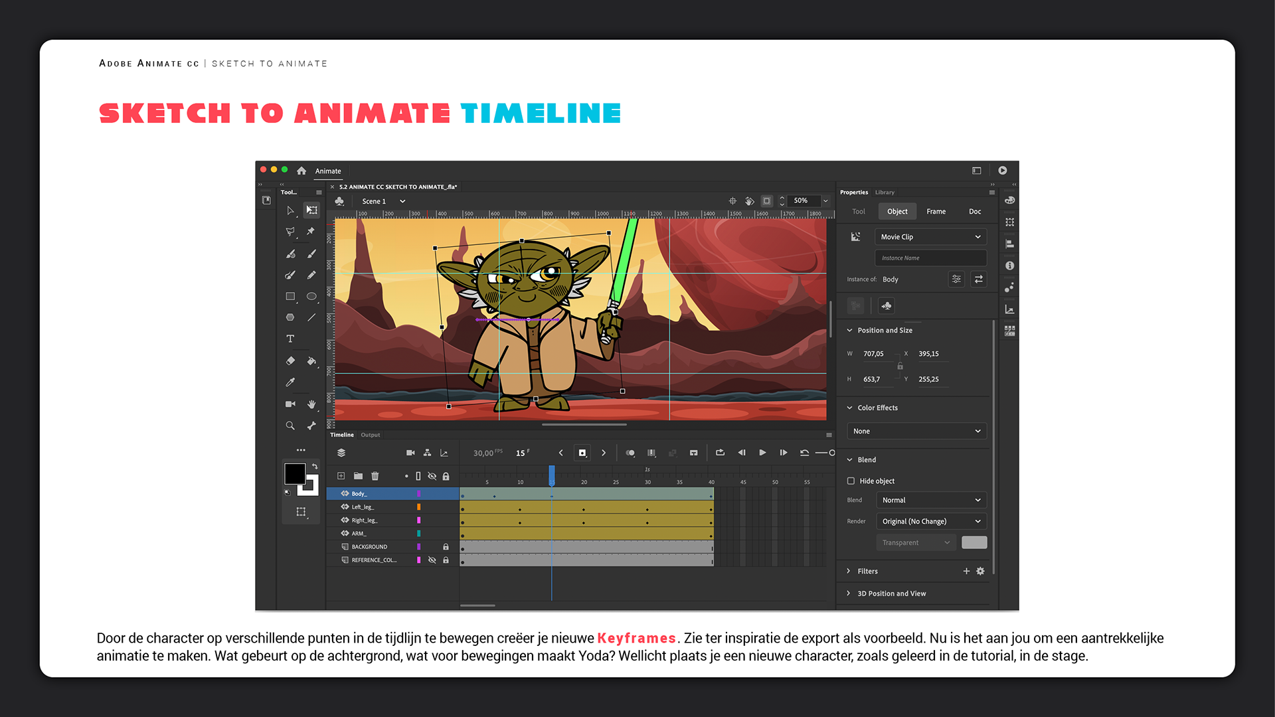1275x717 pixels.
Task: Select the Free Transform tool
Action: tap(311, 210)
